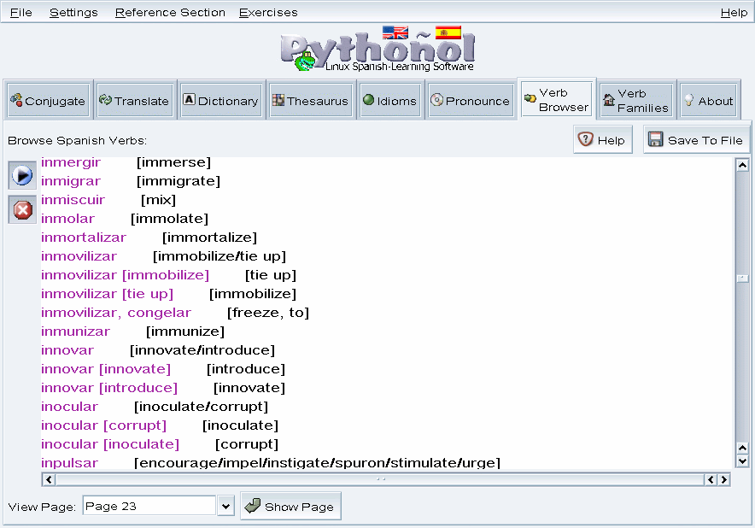Viewport: 755px width, 528px height.
Task: Expand the View Page dropdown arrow
Action: click(225, 507)
